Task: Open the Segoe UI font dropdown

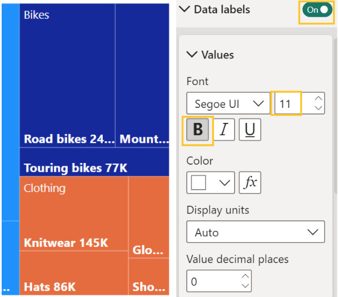Action: click(228, 104)
